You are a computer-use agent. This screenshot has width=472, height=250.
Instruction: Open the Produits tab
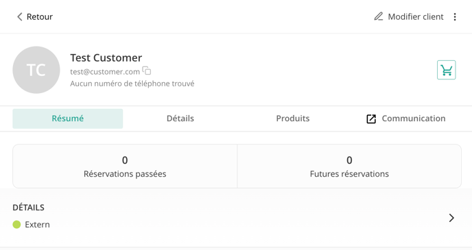pyautogui.click(x=292, y=118)
